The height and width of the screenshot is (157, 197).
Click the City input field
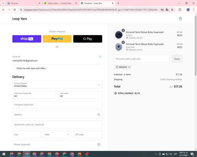click(26, 135)
